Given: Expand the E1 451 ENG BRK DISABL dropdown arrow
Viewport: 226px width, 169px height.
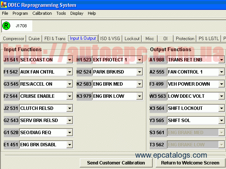Looking at the screenshot, I should [x=70, y=144].
